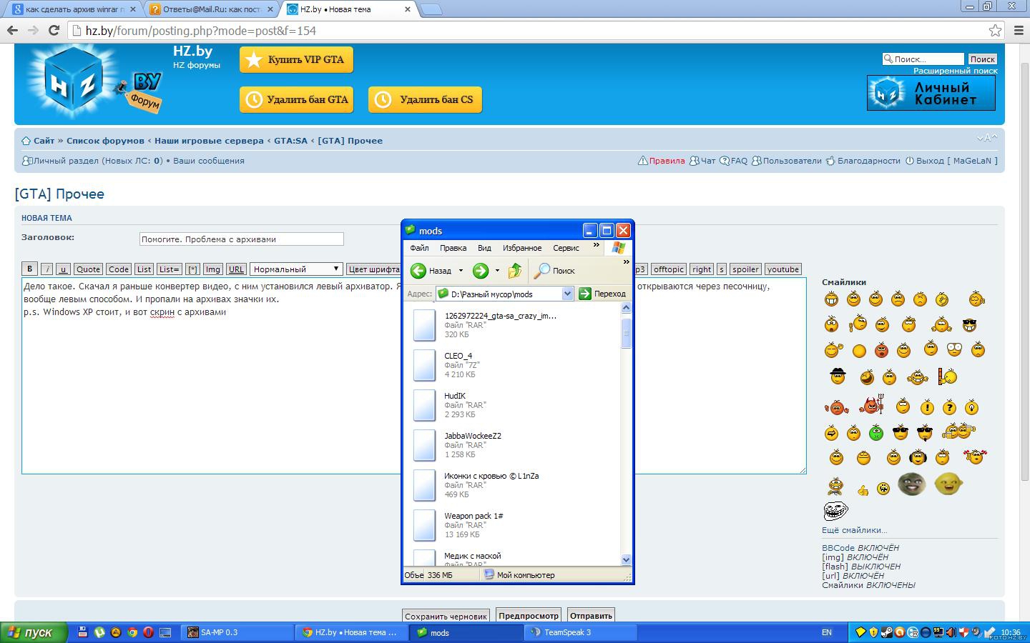Image resolution: width=1030 pixels, height=643 pixels.
Task: Insert Code BBCode tag
Action: (x=119, y=269)
